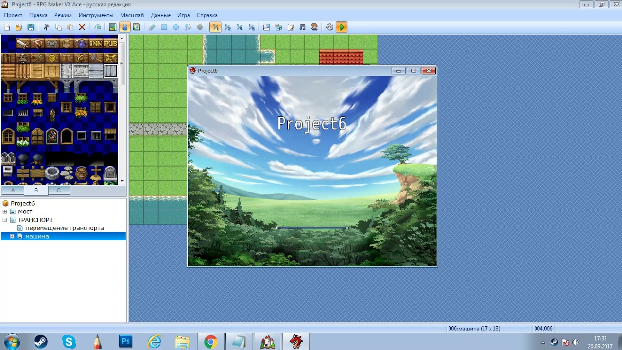This screenshot has height=350, width=622.
Task: Select the Мост map in tree
Action: pyautogui.click(x=25, y=211)
